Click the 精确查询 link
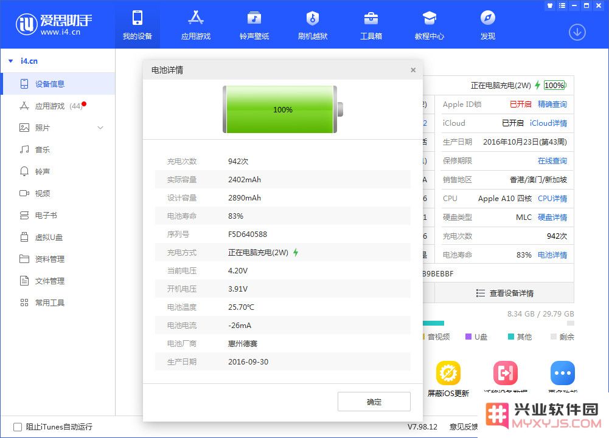 (552, 104)
